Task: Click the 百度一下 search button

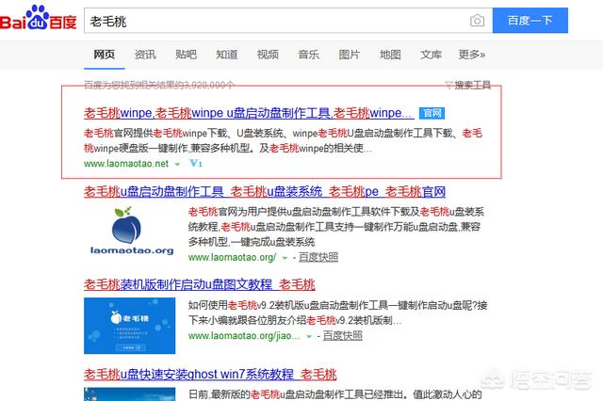Action: (530, 21)
